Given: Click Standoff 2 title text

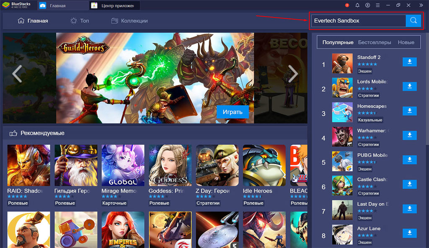Looking at the screenshot, I should [x=369, y=57].
